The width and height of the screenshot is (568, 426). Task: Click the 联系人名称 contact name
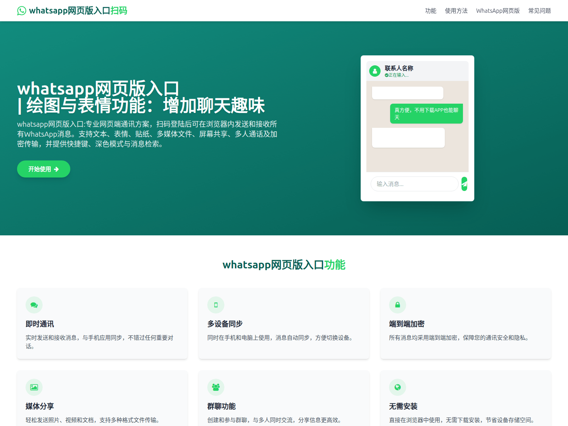pyautogui.click(x=399, y=68)
